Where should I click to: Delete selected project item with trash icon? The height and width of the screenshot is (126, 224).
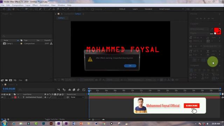click(x=27, y=80)
